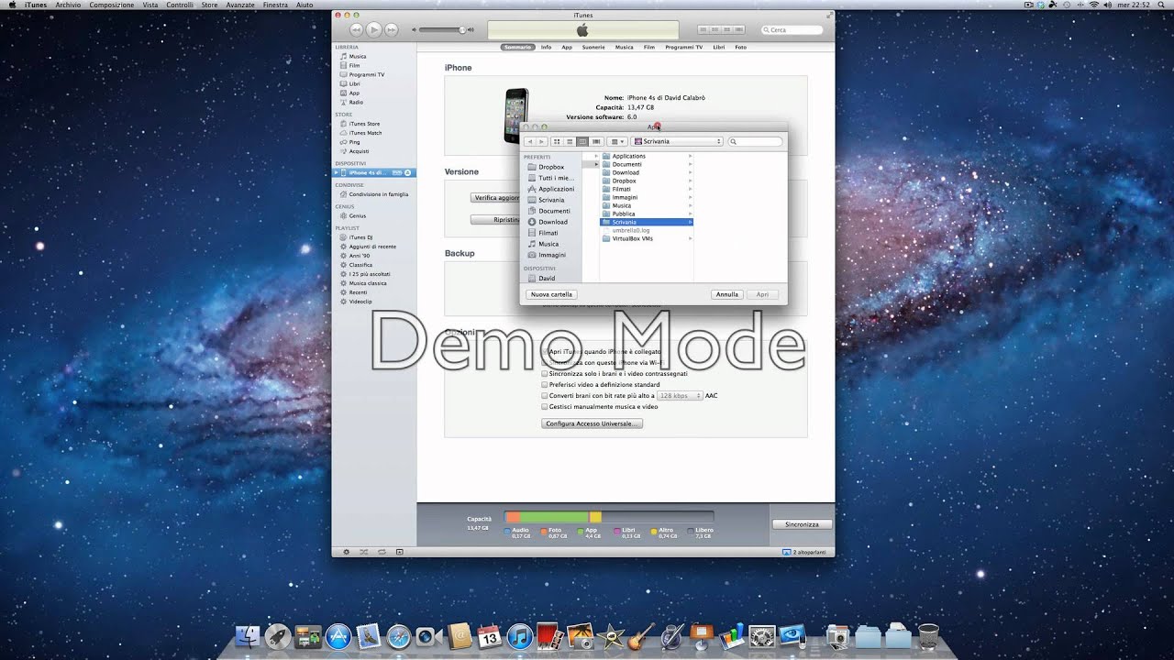Go back in the Open dialog

(x=529, y=142)
